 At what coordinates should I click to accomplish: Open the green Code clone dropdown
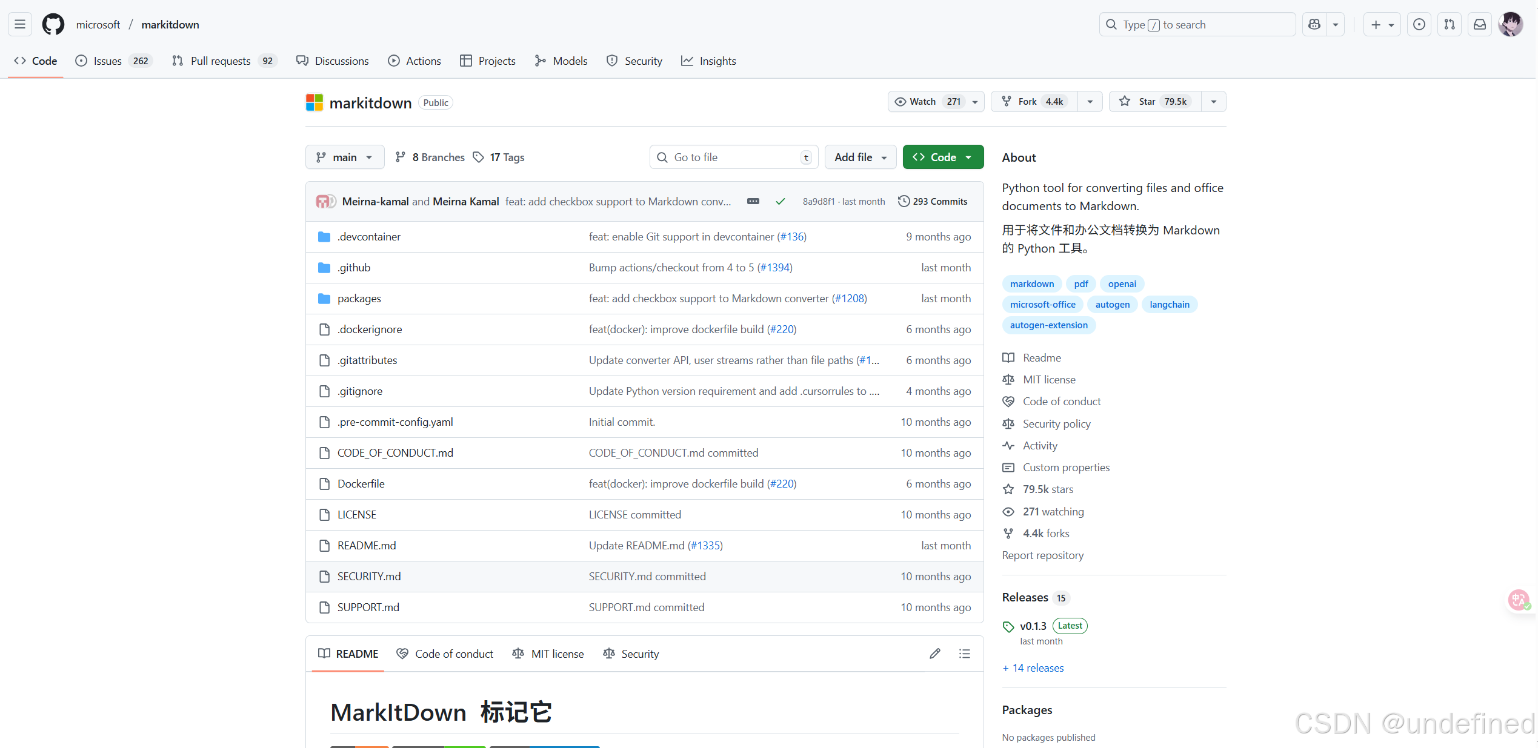tap(943, 157)
